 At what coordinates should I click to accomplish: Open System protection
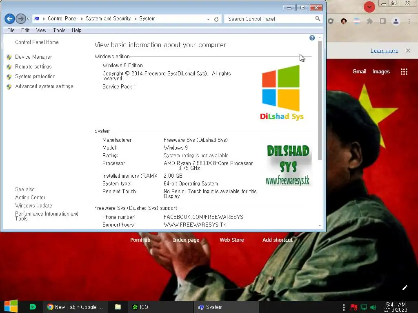click(x=35, y=76)
